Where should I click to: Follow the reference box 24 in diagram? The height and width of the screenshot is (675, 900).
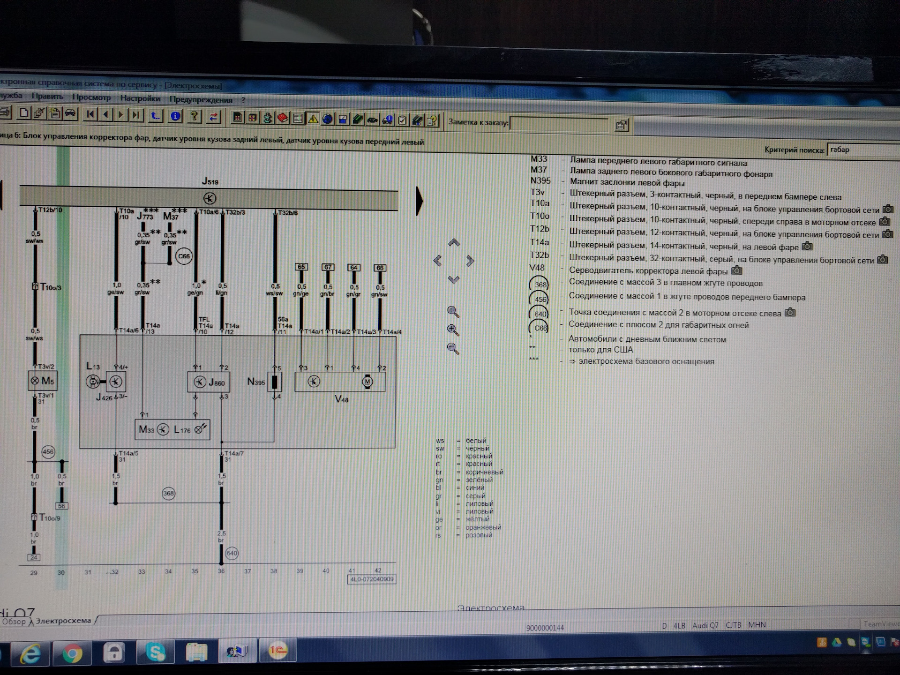coord(34,557)
